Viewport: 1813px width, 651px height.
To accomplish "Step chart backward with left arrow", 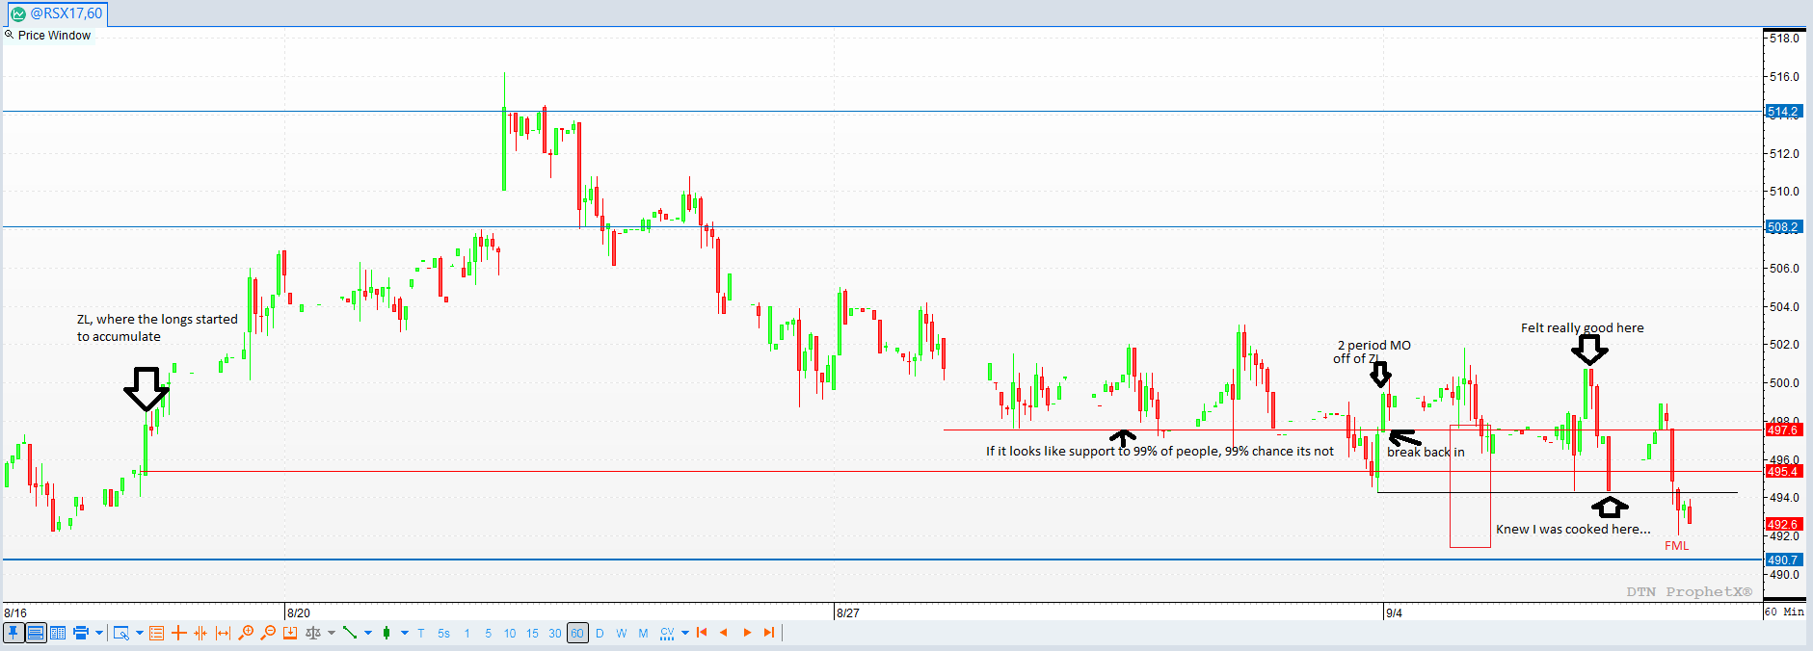I will pyautogui.click(x=724, y=633).
